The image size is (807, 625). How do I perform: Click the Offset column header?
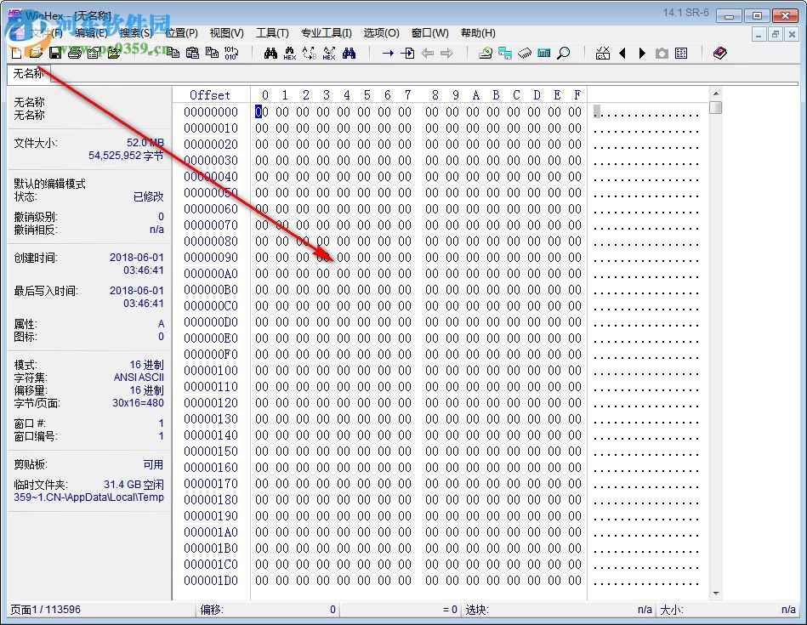pos(210,95)
